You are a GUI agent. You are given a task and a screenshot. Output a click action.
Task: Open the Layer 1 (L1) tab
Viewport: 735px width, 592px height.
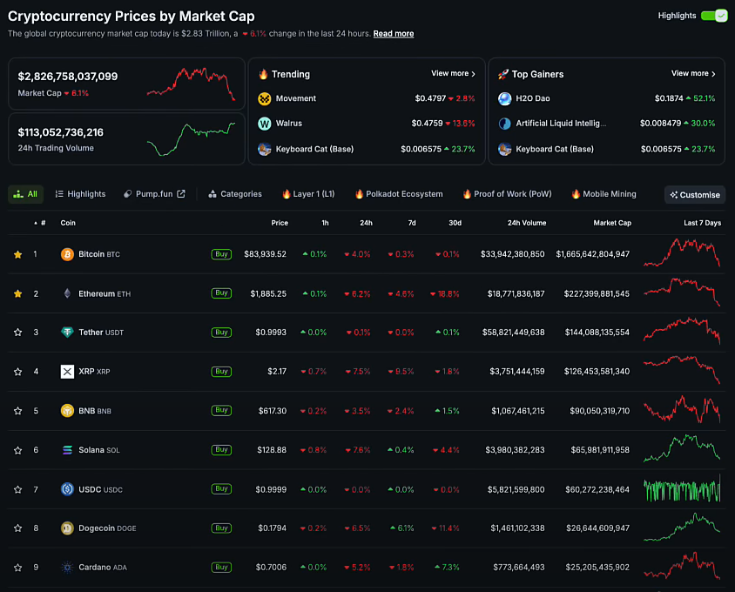[x=308, y=194]
